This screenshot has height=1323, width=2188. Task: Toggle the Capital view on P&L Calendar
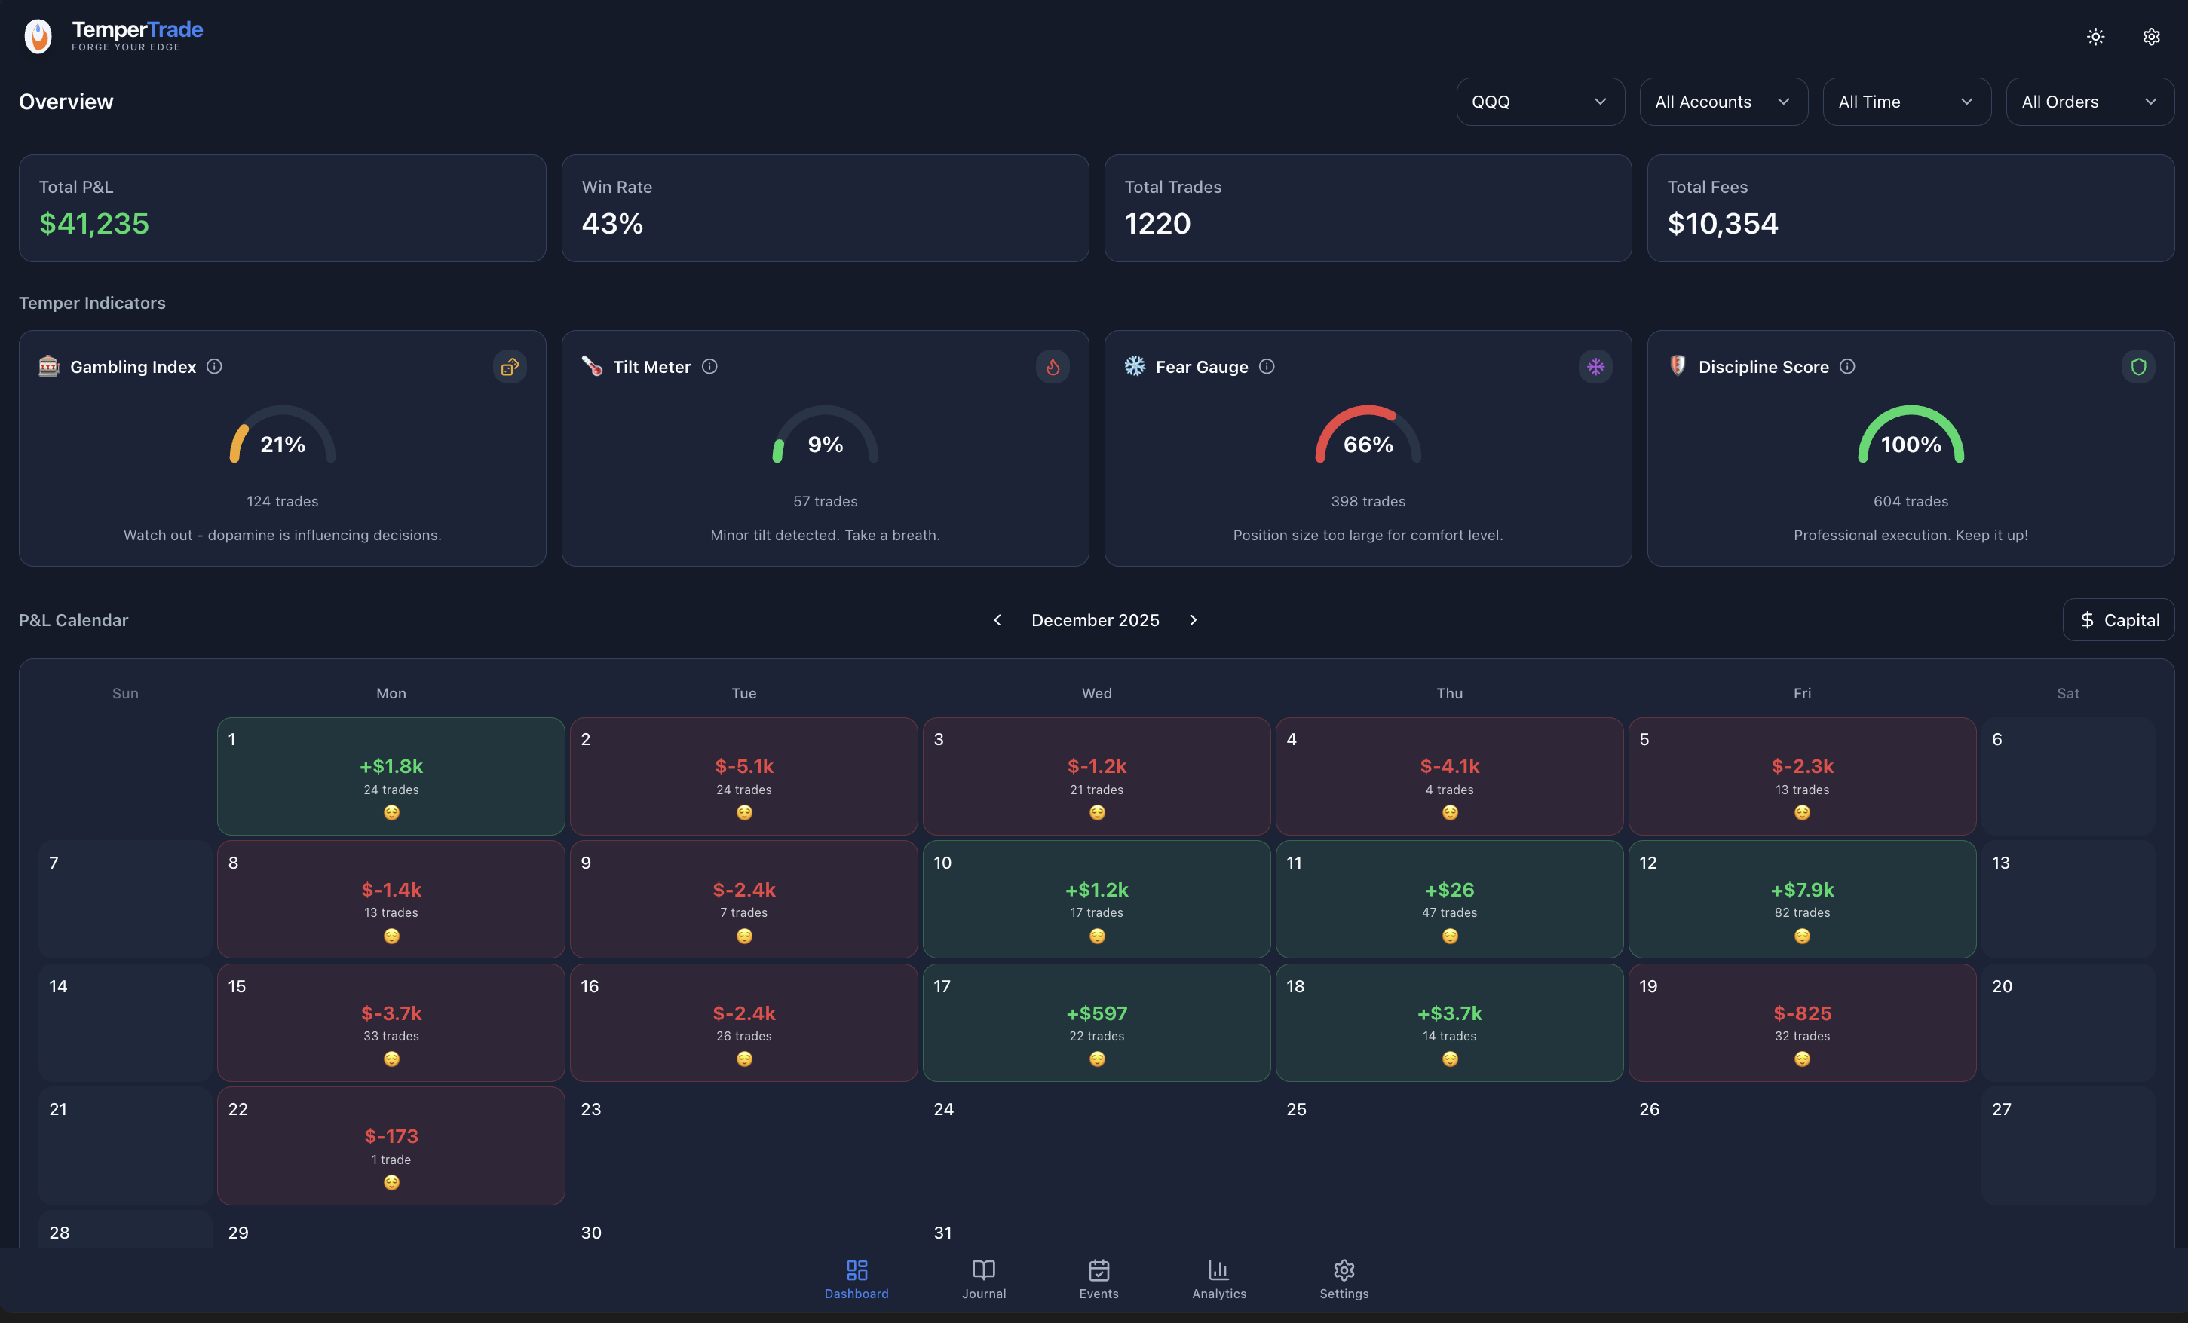point(2118,619)
